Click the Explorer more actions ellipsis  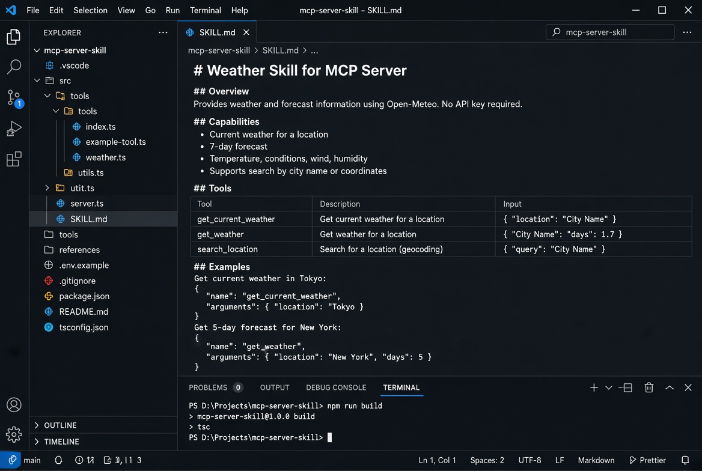tap(163, 32)
